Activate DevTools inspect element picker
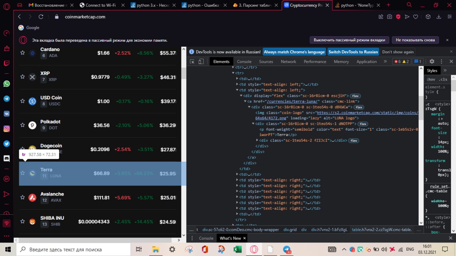456x256 pixels. (x=192, y=62)
